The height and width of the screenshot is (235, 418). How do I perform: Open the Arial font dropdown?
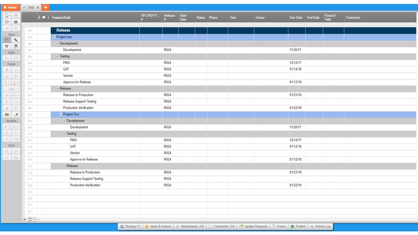(11, 89)
